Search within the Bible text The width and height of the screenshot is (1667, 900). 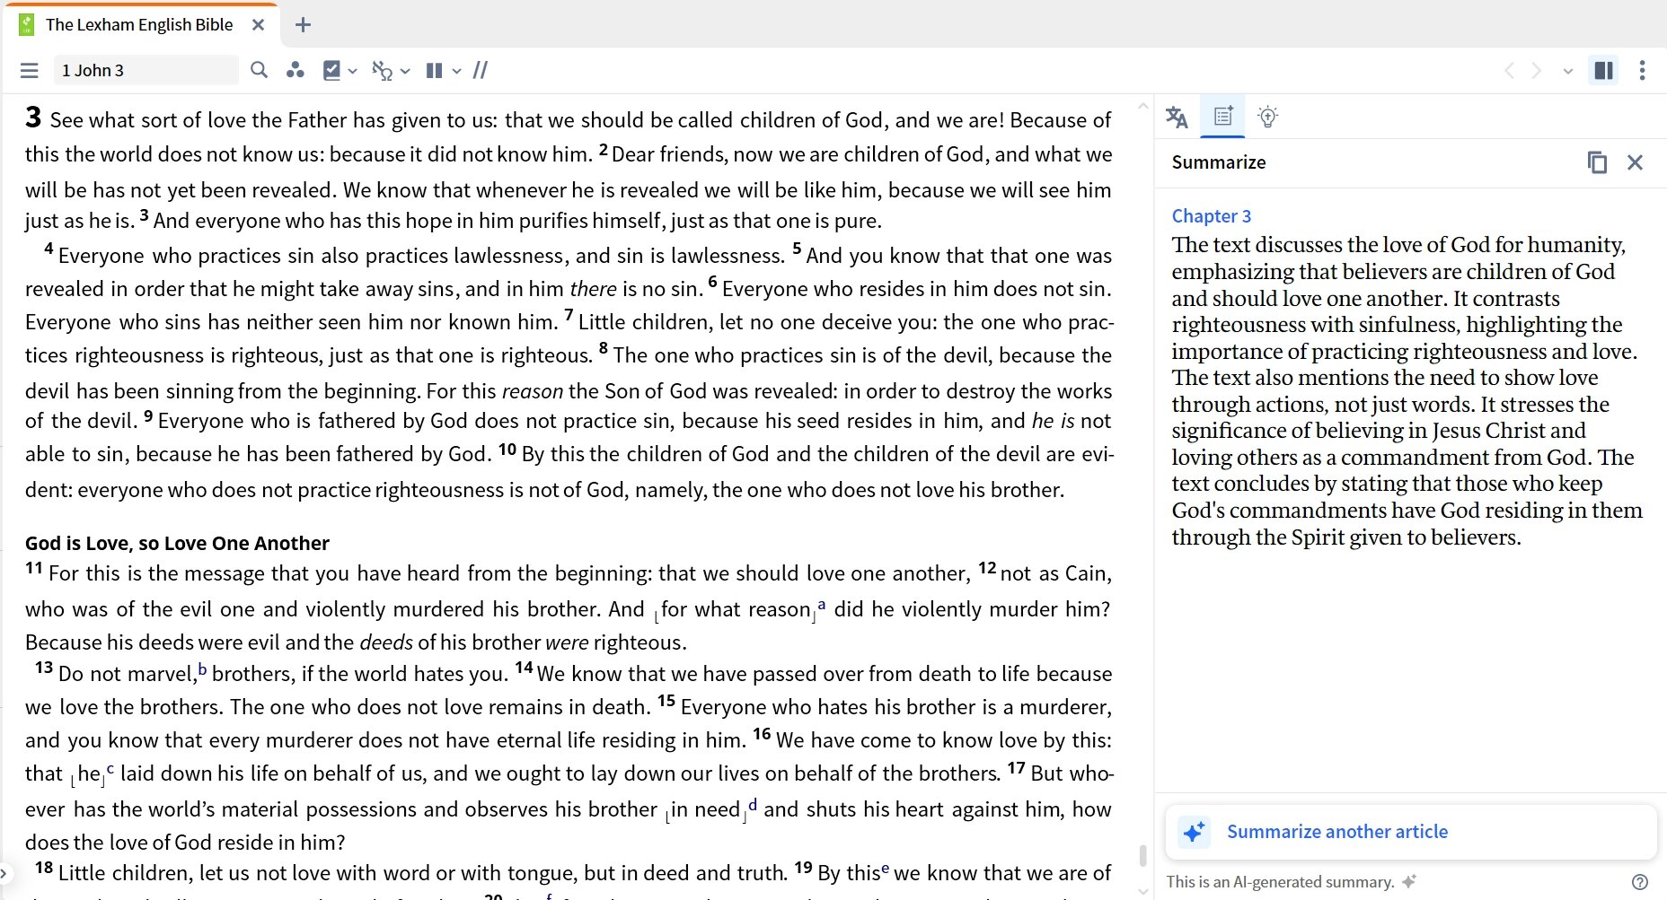coord(259,70)
